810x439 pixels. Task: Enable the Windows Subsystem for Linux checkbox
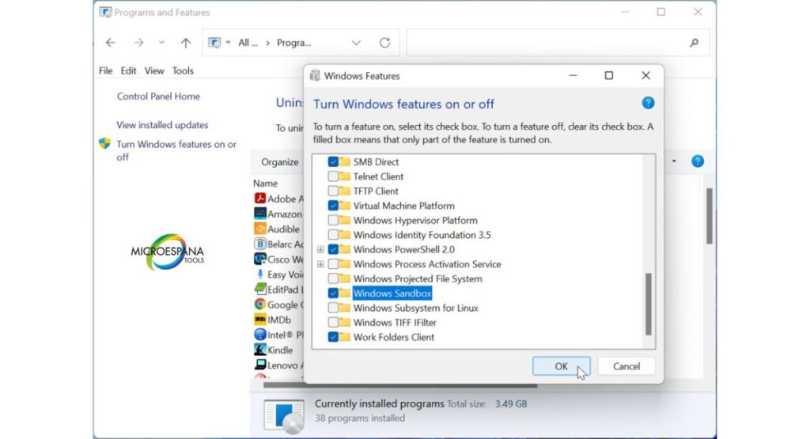(333, 308)
